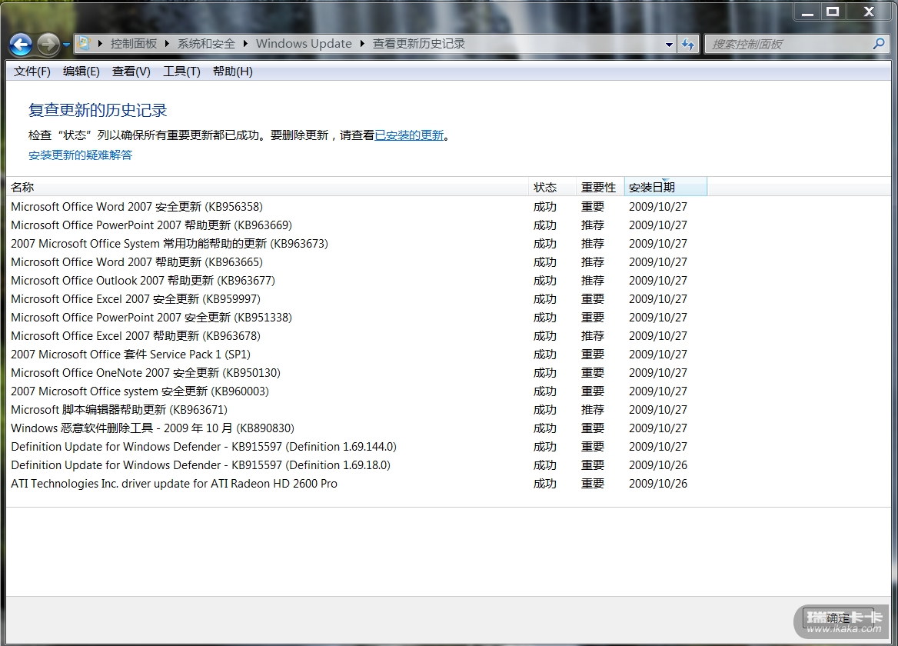This screenshot has height=646, width=898.
Task: Select the Windows Update breadcrumb
Action: pyautogui.click(x=304, y=44)
